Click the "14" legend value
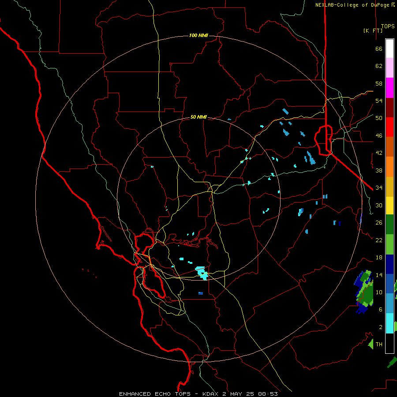Image resolution: width=397 pixels, height=397 pixels. tap(379, 275)
